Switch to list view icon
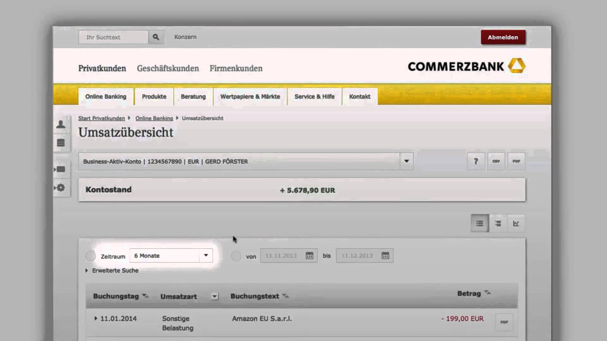This screenshot has height=341, width=607. point(479,224)
